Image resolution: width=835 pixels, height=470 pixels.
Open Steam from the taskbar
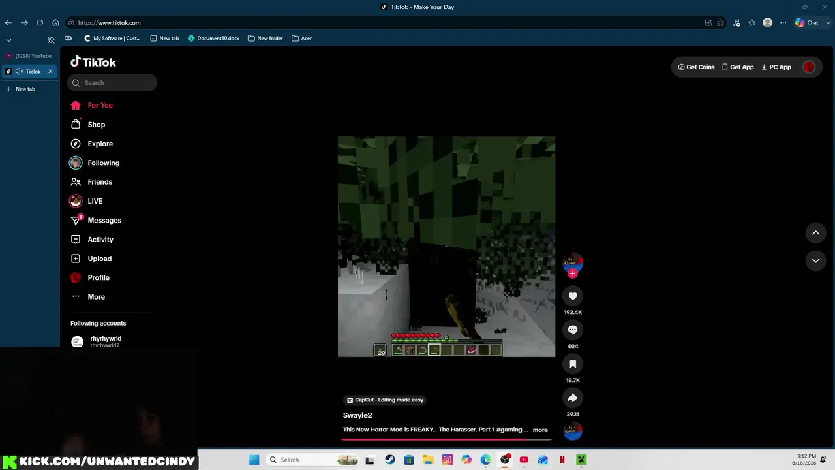(390, 460)
